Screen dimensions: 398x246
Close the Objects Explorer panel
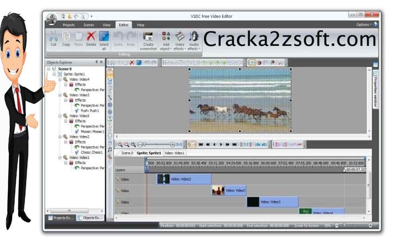tap(101, 62)
